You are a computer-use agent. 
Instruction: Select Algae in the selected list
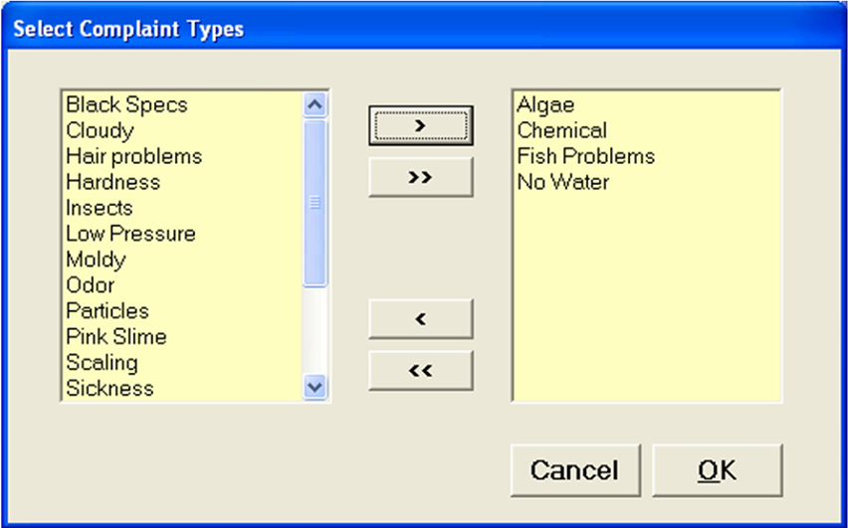[x=545, y=104]
